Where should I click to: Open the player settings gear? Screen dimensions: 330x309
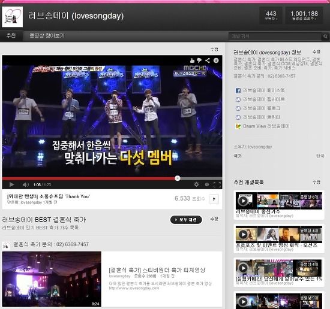click(x=196, y=184)
